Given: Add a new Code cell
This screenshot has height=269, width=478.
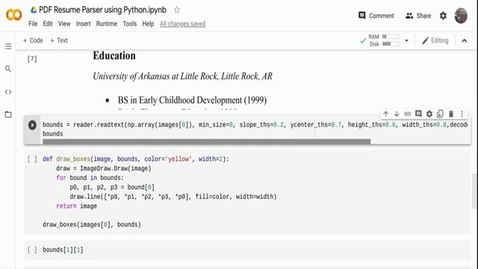Looking at the screenshot, I should 33,40.
